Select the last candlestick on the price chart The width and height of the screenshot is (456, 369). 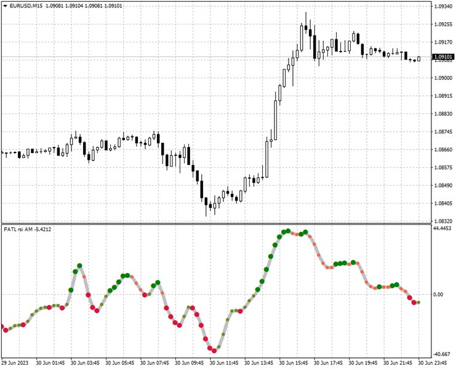click(419, 58)
